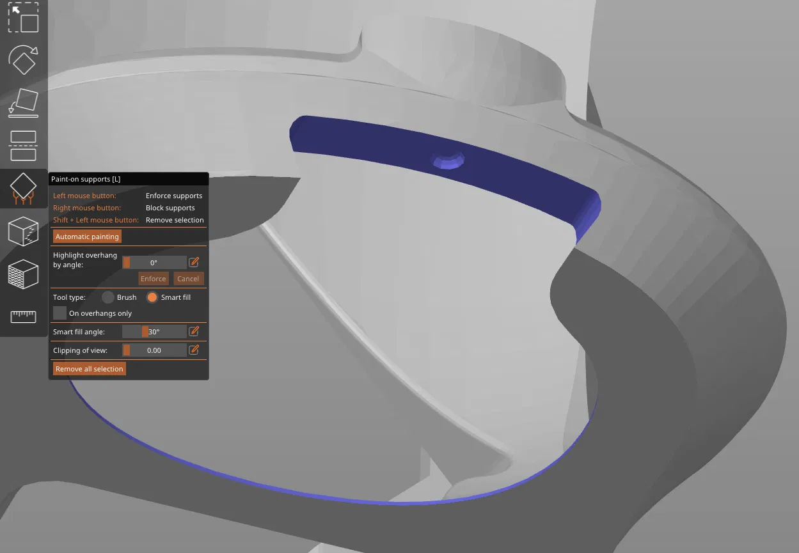The height and width of the screenshot is (553, 799).
Task: Select the Scale tool icon
Action: 24,18
